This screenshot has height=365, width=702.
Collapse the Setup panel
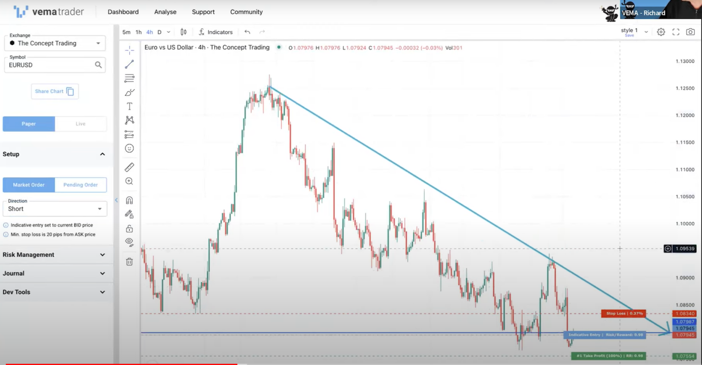(102, 154)
